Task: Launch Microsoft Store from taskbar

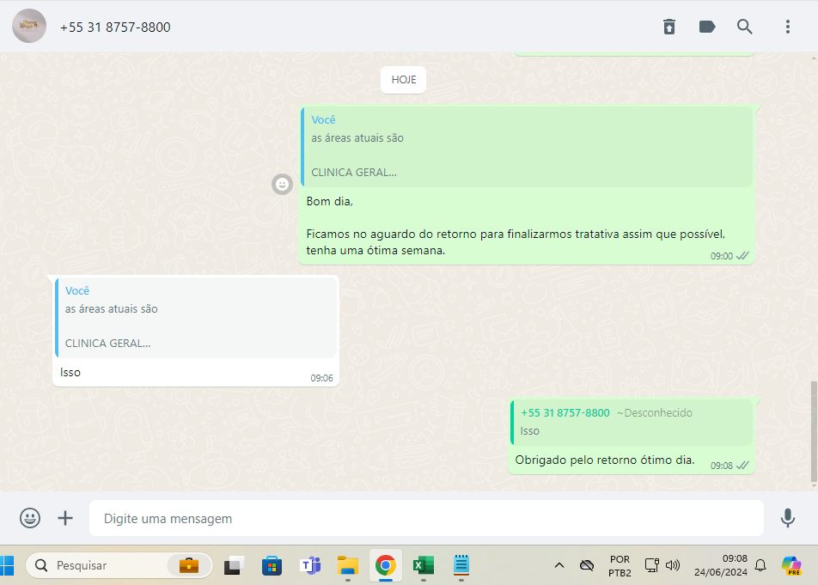Action: click(x=272, y=565)
